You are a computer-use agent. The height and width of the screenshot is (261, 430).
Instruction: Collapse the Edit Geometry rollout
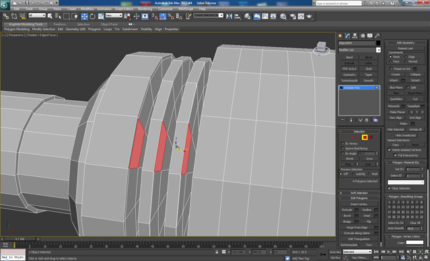click(406, 43)
